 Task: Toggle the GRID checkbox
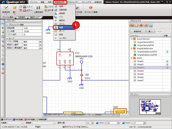pyautogui.click(x=97, y=123)
